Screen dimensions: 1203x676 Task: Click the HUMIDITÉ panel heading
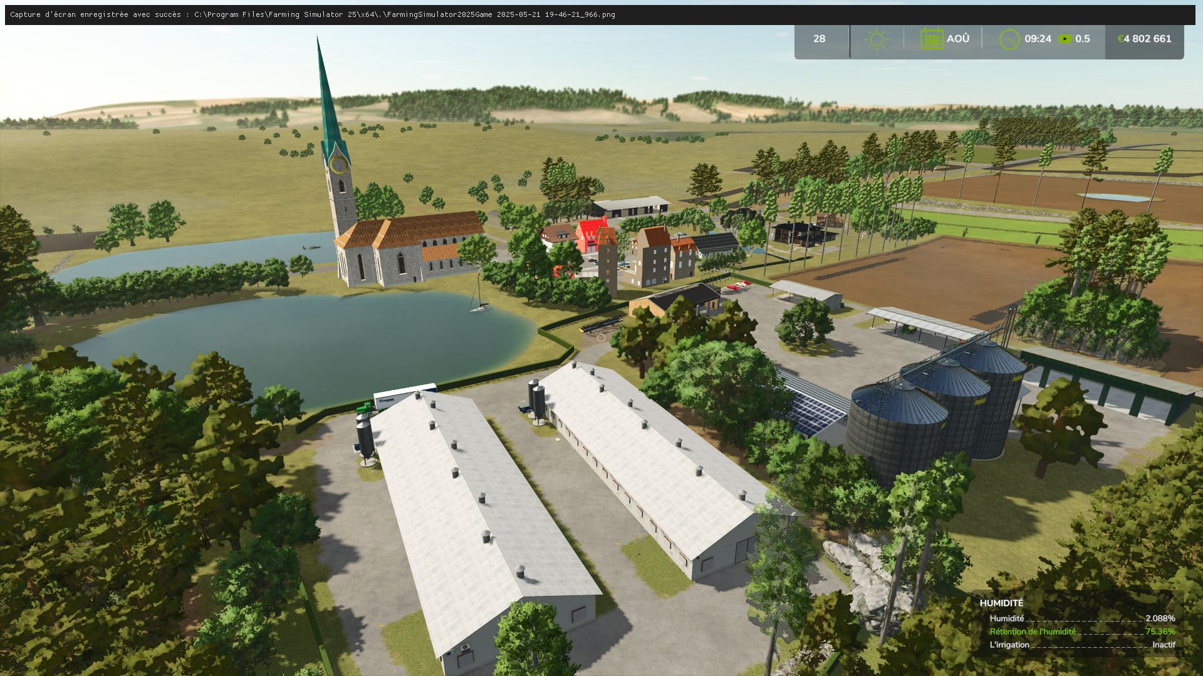pyautogui.click(x=1001, y=603)
